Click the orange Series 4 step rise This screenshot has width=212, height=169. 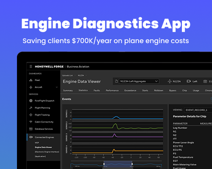click(x=114, y=150)
